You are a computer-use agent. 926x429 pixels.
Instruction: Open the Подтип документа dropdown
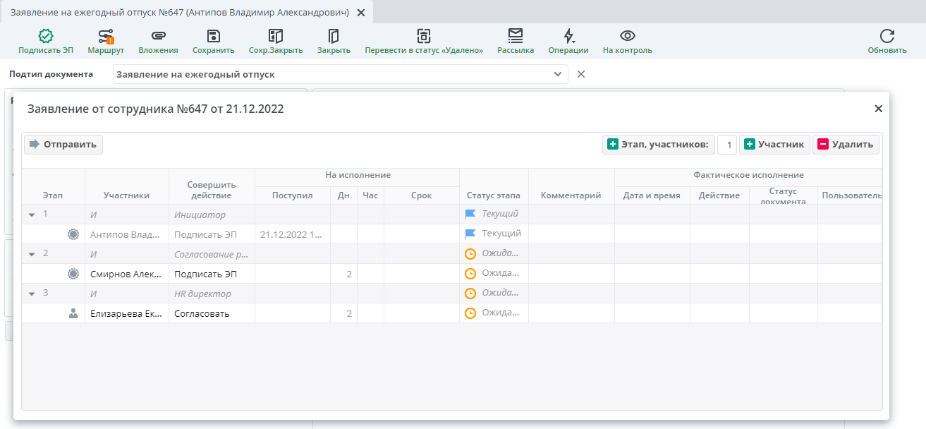coord(557,74)
